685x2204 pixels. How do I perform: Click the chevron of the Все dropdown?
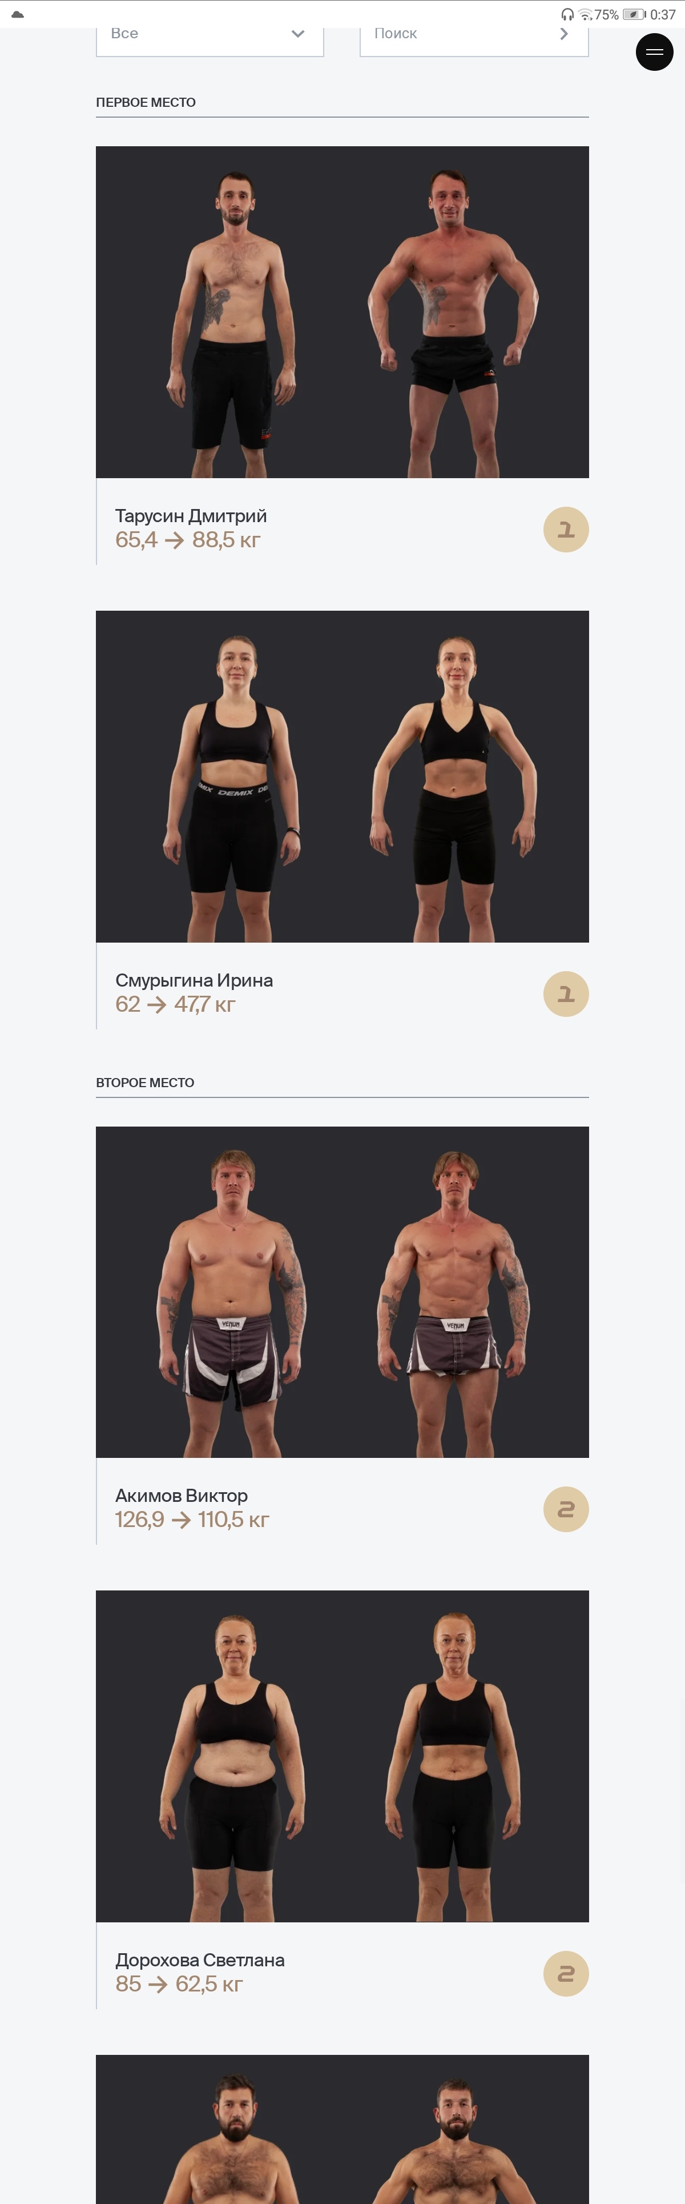pos(297,34)
